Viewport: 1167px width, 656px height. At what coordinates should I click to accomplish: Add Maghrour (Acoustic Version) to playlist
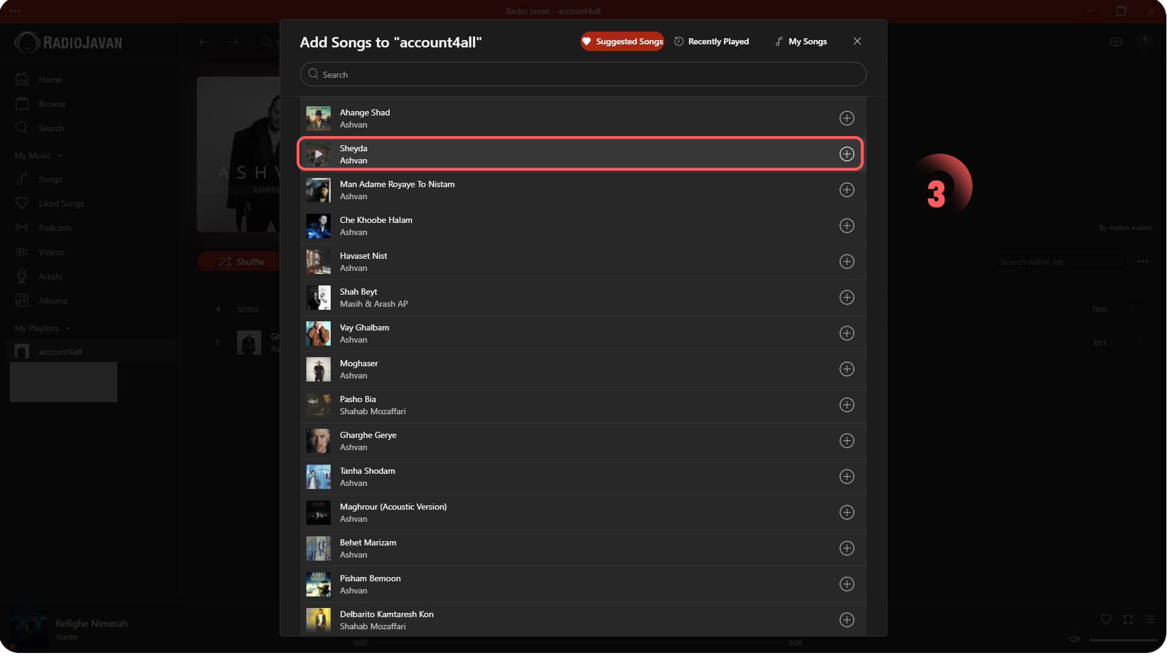click(x=847, y=513)
